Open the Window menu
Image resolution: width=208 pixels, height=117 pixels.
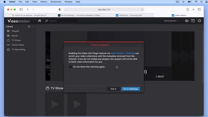(x=68, y=2)
